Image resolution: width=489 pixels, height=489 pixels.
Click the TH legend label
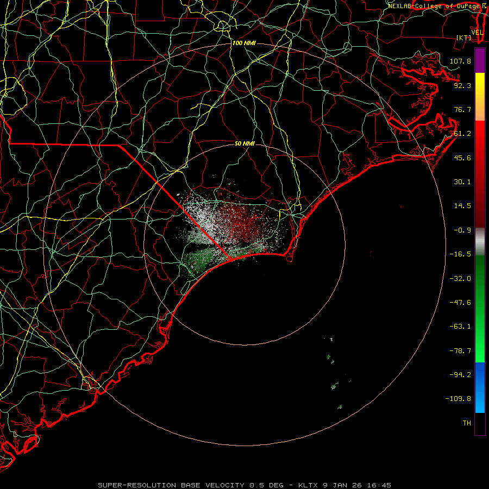pos(467,423)
